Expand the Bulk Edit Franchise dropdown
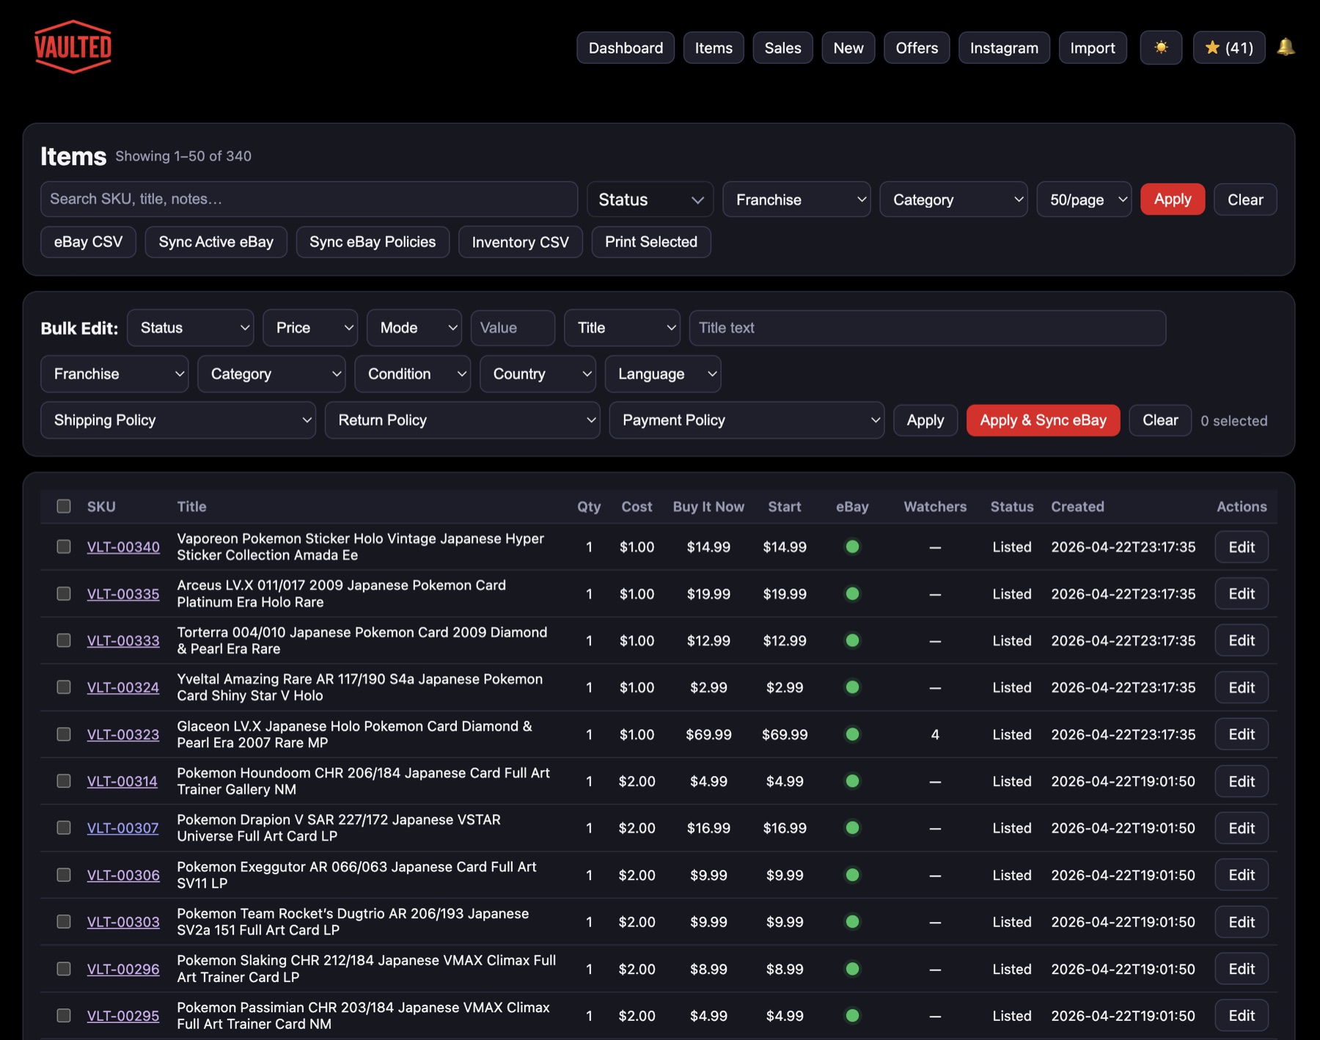This screenshot has width=1320, height=1040. pos(114,374)
